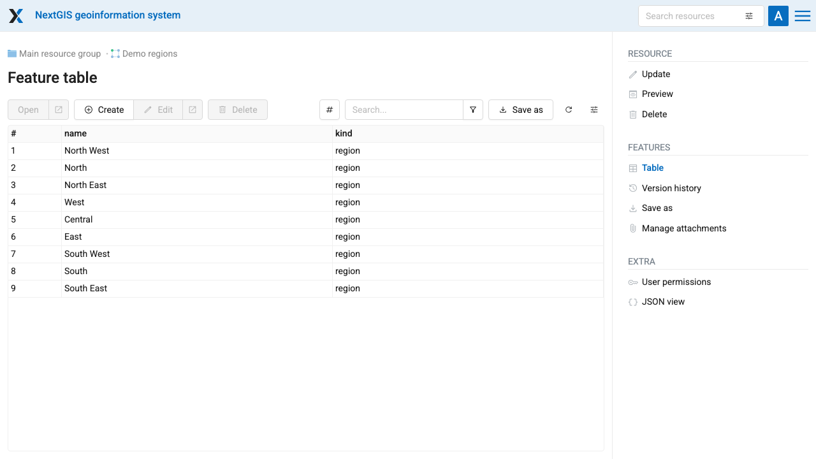816x459 pixels.
Task: Sort by the kind column header
Action: pos(468,134)
